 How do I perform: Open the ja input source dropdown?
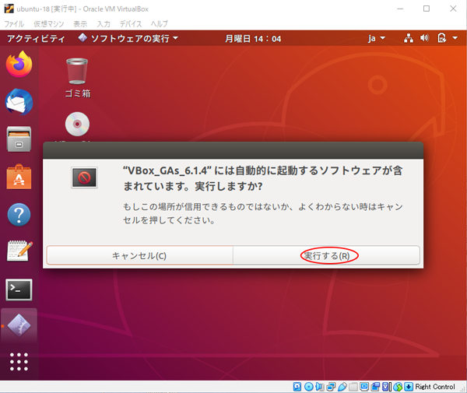pos(377,38)
